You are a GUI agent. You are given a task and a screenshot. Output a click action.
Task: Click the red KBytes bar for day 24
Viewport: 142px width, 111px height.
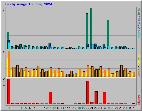coord(104,98)
